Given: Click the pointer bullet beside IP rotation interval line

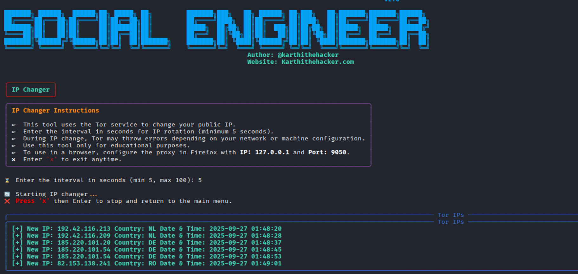Looking at the screenshot, I should pos(14,132).
